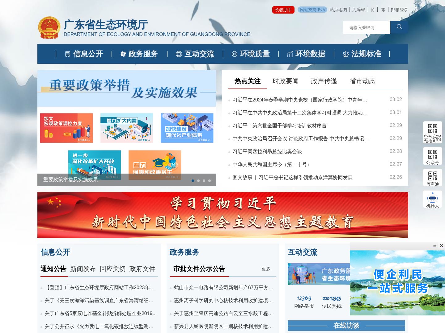Open 着力保障和改善民生 thumbnail
The height and width of the screenshot is (333, 445).
tap(155, 165)
